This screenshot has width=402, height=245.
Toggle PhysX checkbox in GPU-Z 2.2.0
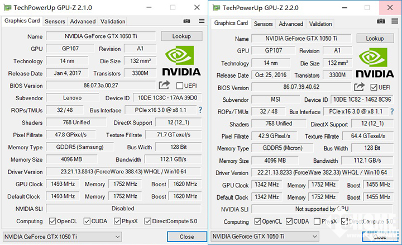point(317,222)
